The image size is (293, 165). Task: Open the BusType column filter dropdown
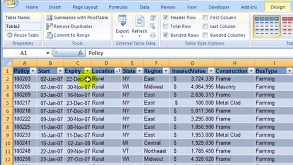coord(289,71)
